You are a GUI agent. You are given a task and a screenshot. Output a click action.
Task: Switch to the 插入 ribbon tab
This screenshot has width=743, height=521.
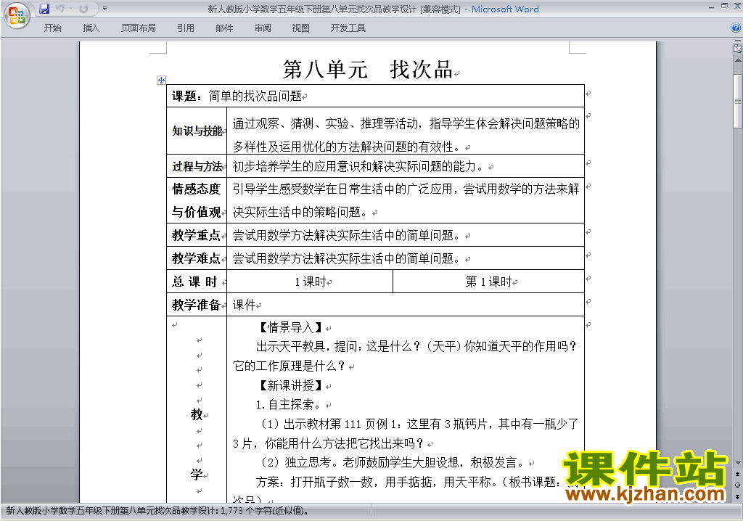[91, 28]
